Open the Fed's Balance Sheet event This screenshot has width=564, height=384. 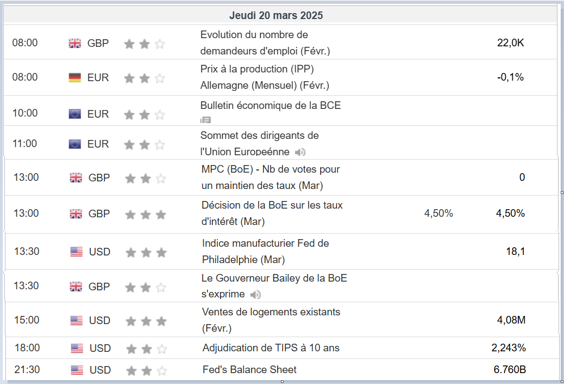pyautogui.click(x=249, y=370)
